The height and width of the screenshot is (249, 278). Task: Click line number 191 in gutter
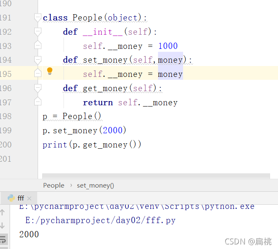pyautogui.click(x=5, y=18)
